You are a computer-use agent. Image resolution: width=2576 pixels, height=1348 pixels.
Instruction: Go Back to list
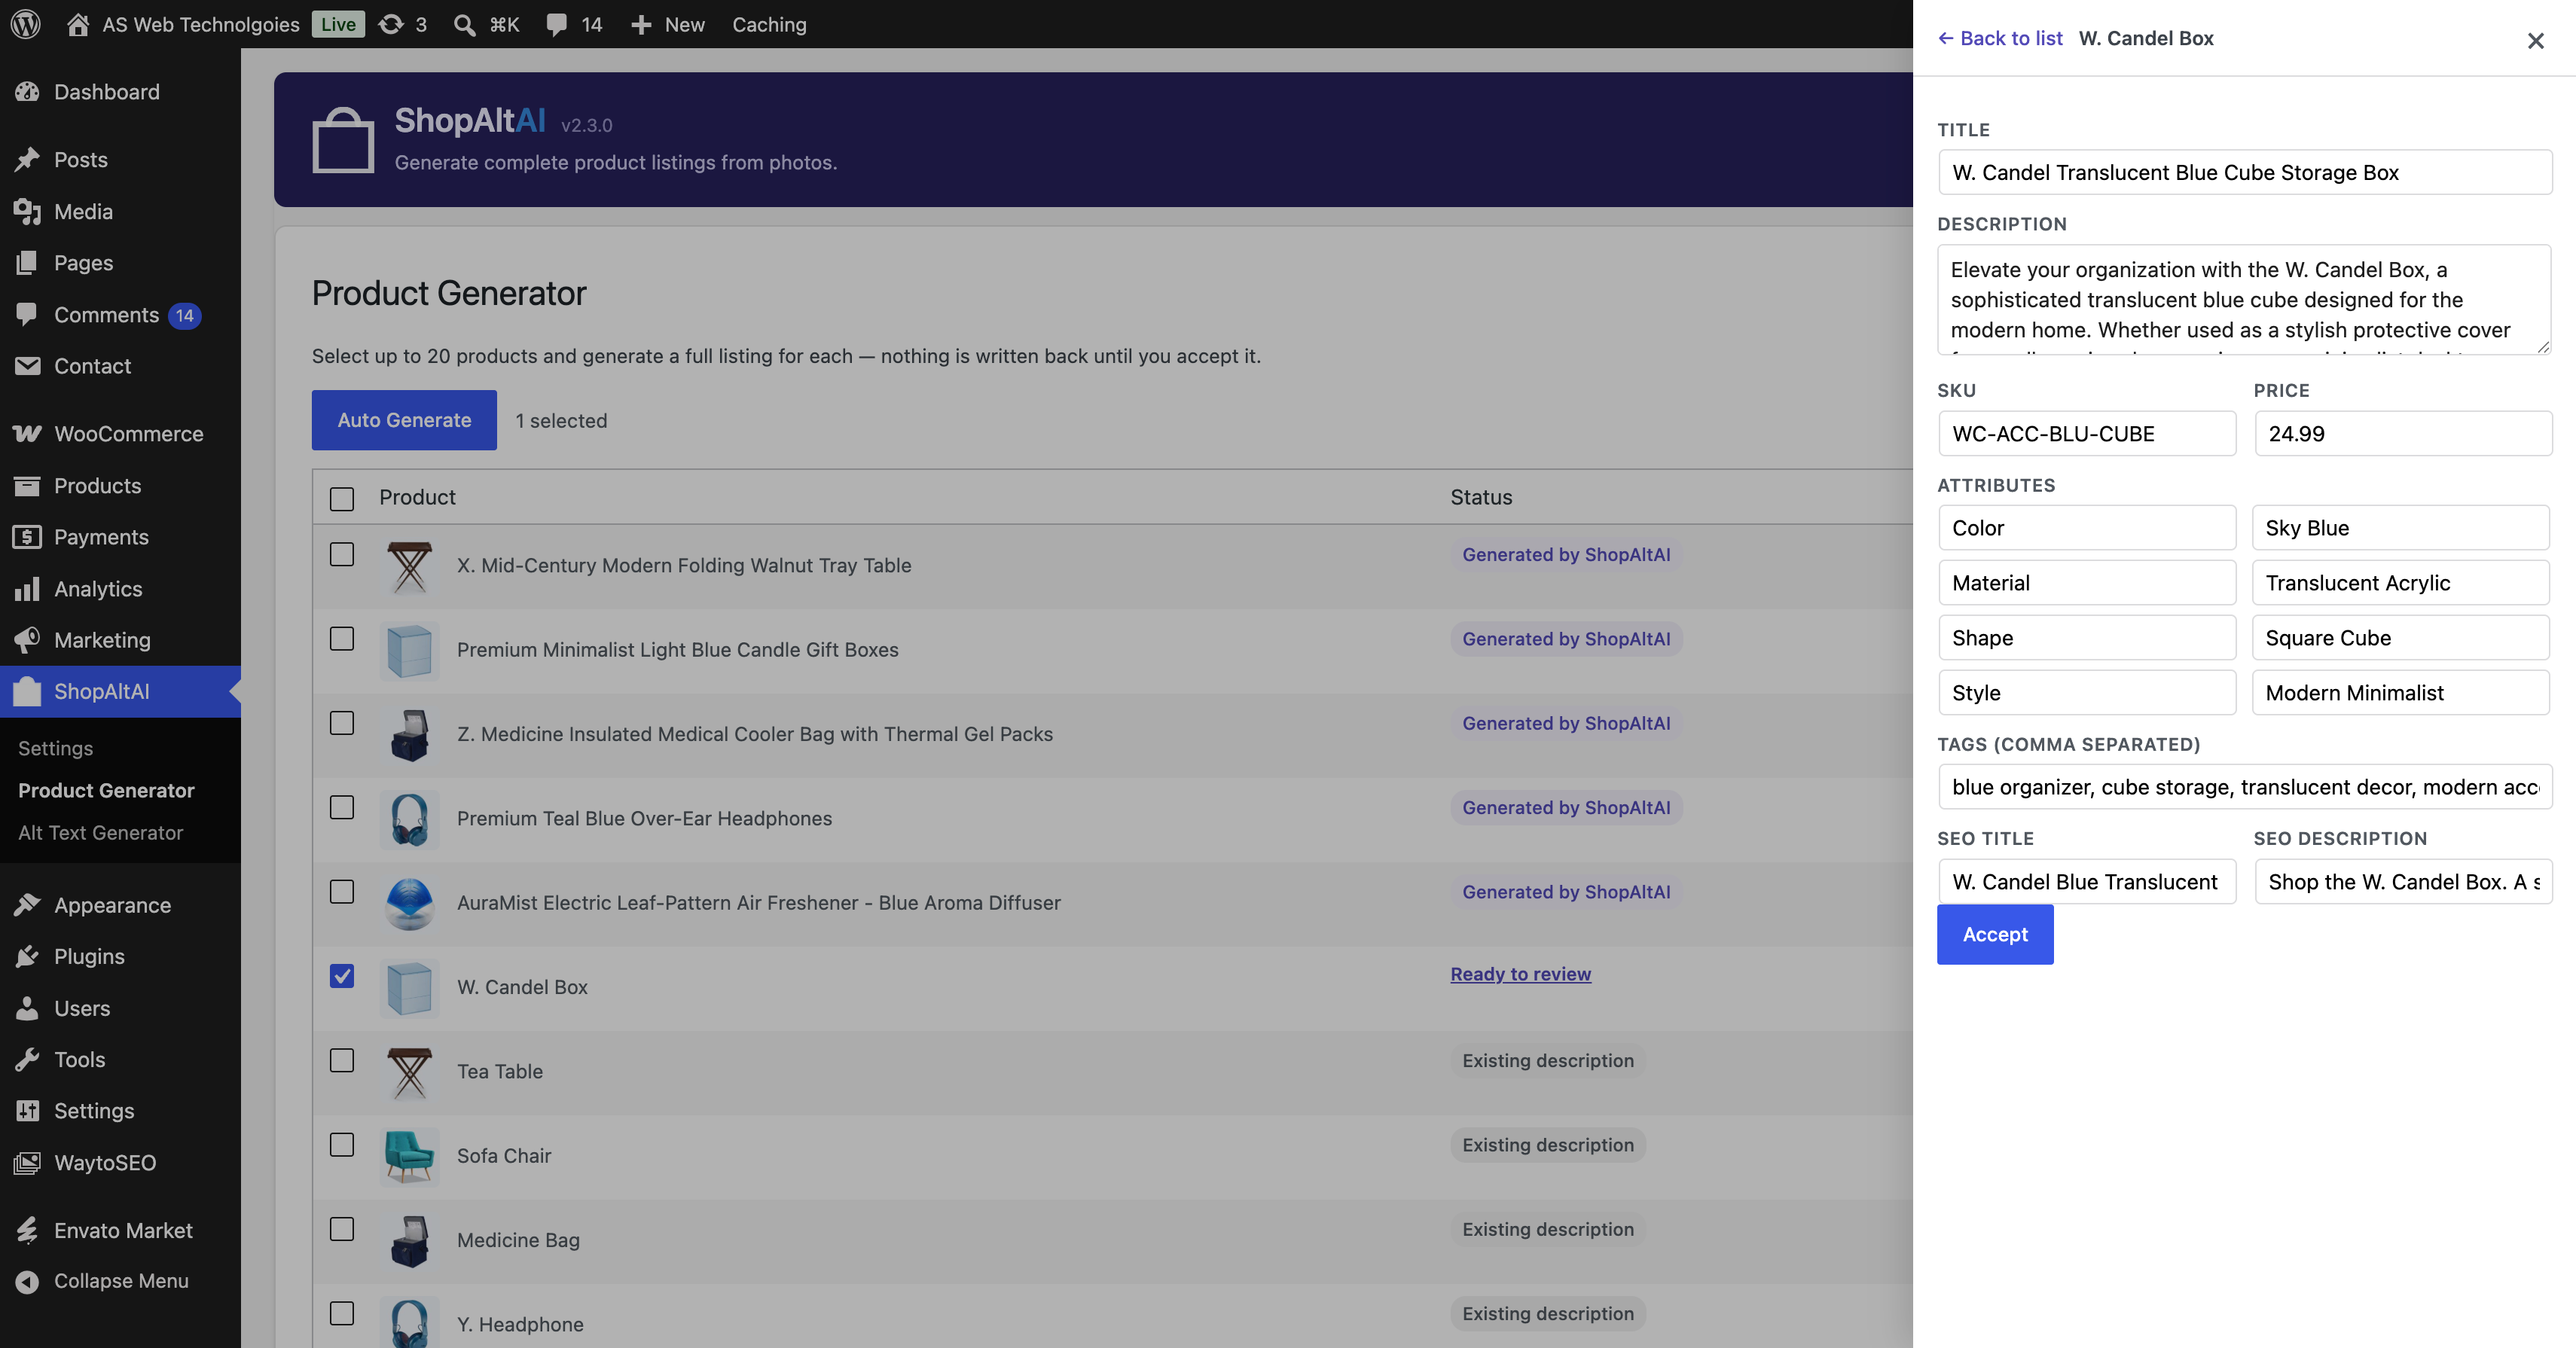click(x=2001, y=38)
